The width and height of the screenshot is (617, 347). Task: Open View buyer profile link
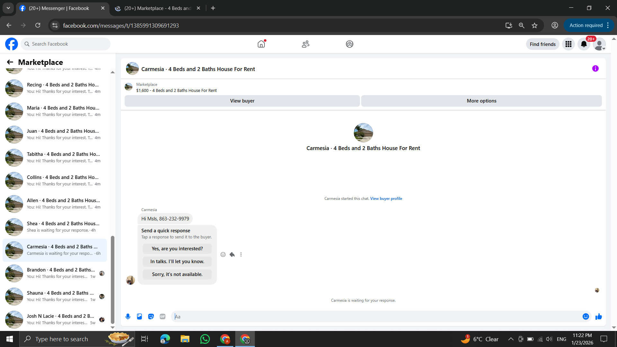point(386,199)
